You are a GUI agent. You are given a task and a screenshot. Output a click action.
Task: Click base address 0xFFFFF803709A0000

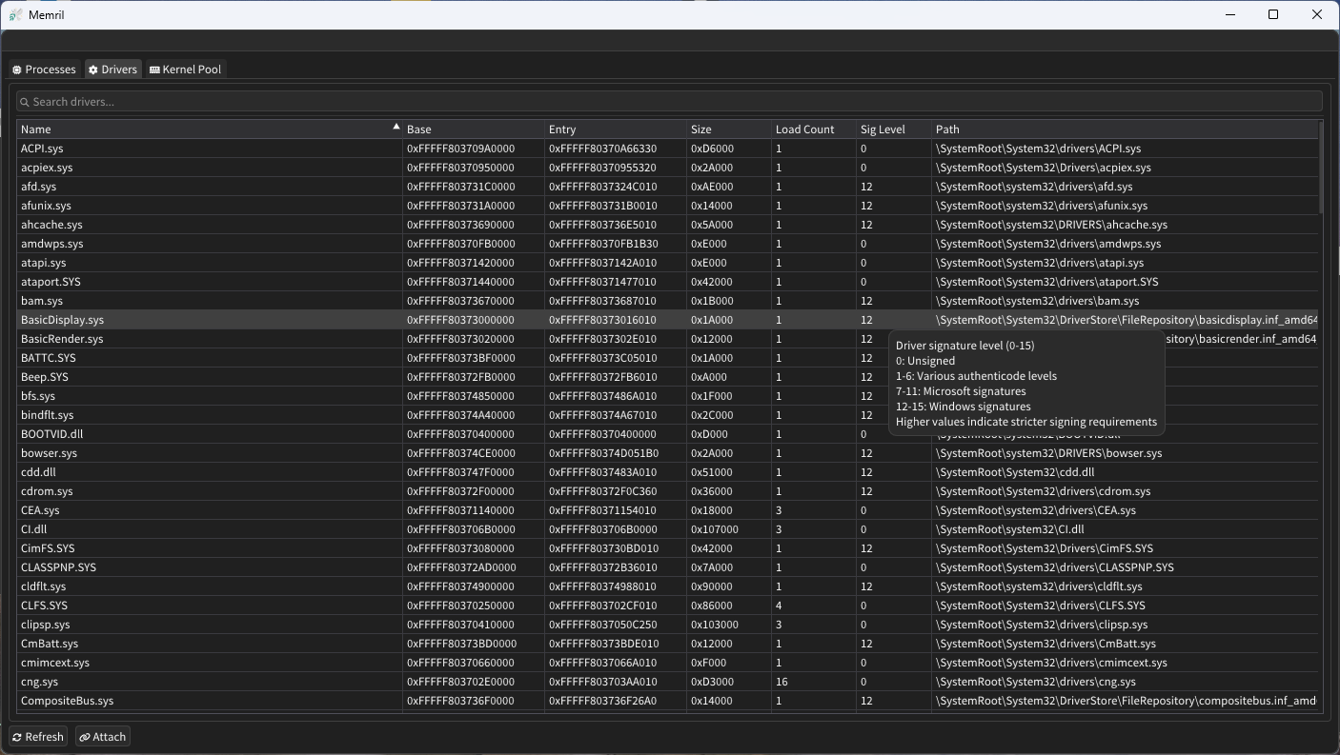pyautogui.click(x=460, y=149)
